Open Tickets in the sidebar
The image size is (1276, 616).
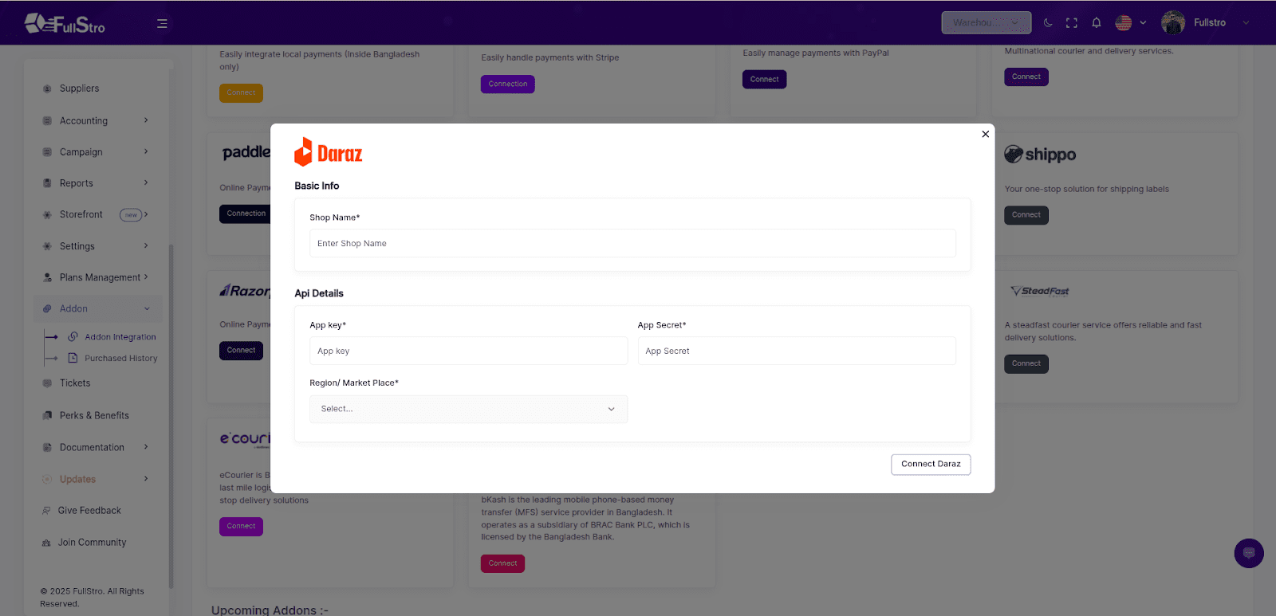tap(75, 383)
